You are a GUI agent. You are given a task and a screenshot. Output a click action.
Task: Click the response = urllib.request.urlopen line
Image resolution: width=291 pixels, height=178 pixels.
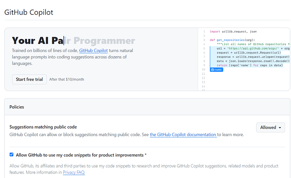(x=253, y=57)
